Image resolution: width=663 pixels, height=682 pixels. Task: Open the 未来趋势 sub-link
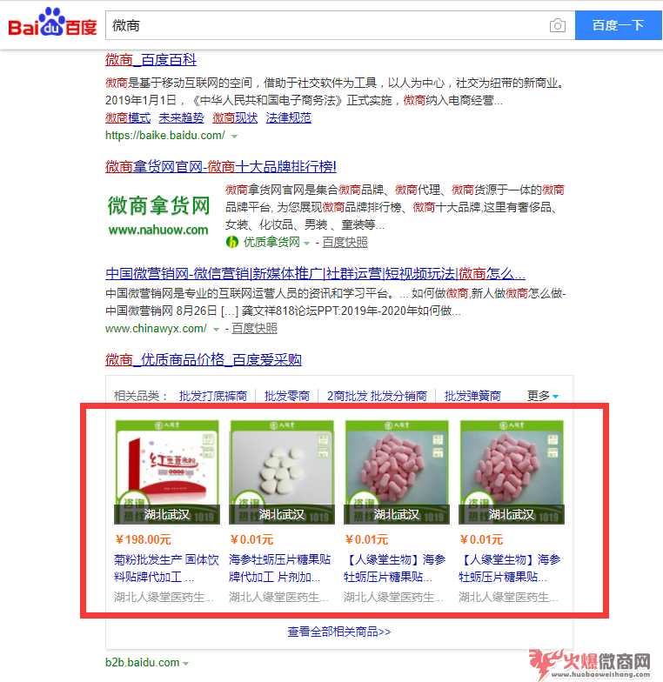coord(181,118)
